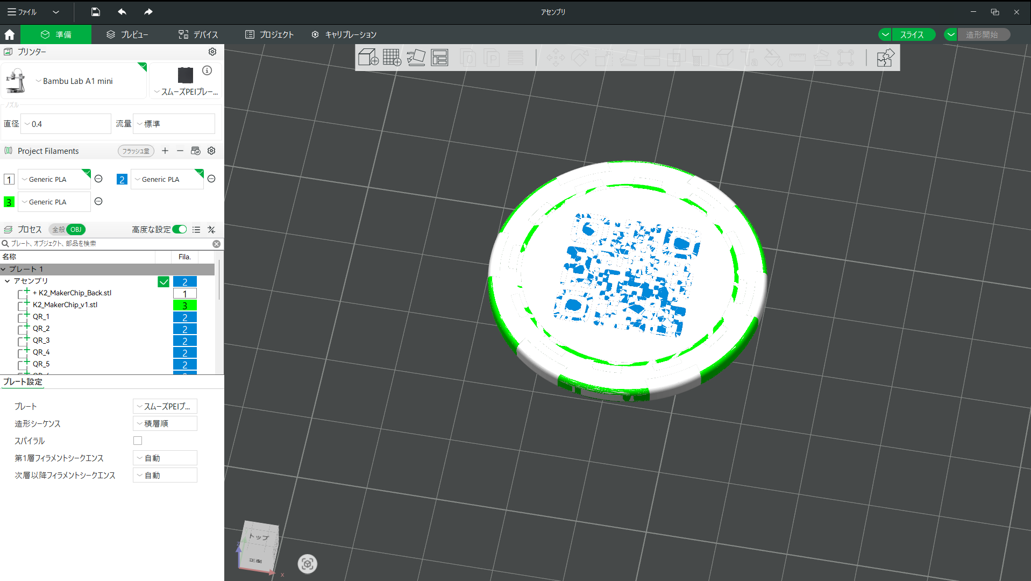The width and height of the screenshot is (1031, 581).
Task: Click the Auto orient toolbar icon
Action: (416, 58)
